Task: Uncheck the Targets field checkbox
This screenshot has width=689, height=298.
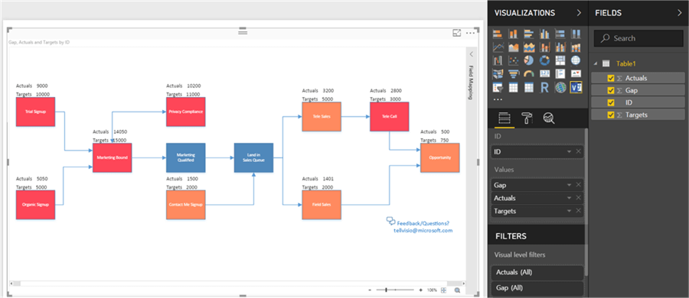Action: click(x=610, y=115)
